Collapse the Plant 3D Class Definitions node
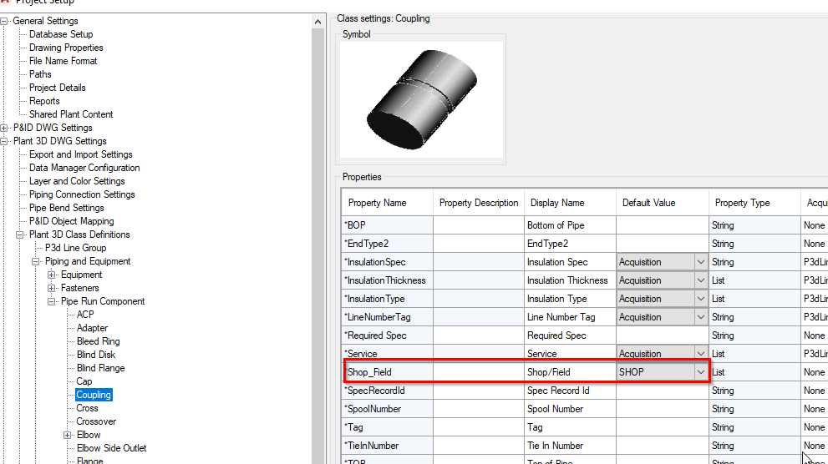This screenshot has width=828, height=464. [x=19, y=235]
